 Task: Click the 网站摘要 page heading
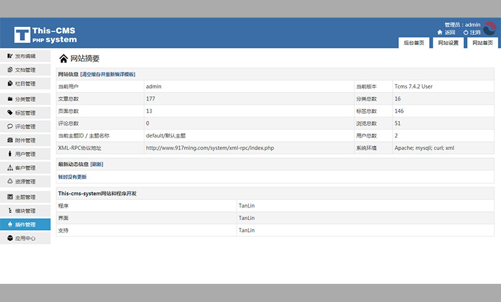pos(85,58)
